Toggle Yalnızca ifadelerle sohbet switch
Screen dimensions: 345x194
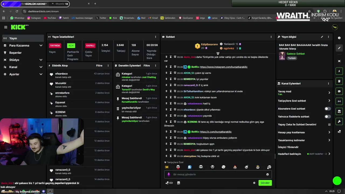click(328, 117)
